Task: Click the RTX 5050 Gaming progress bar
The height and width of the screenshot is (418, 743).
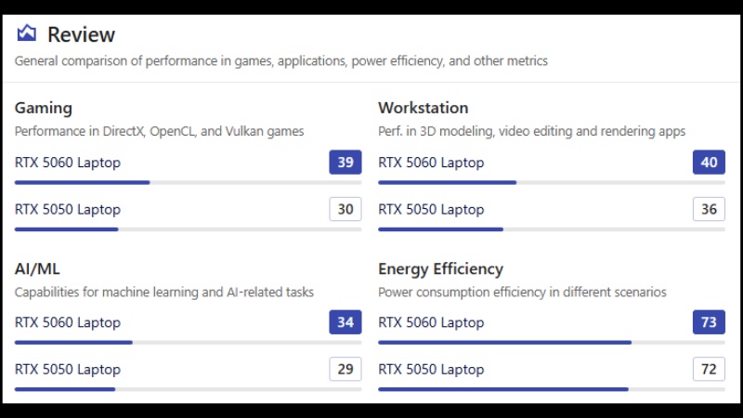Action: pyautogui.click(x=189, y=229)
